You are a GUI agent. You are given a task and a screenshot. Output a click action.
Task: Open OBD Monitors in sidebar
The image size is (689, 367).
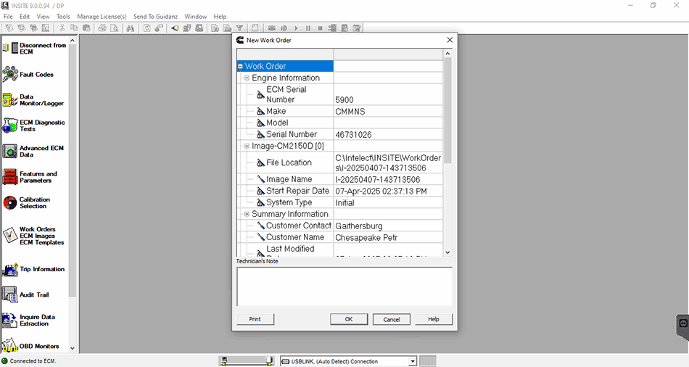pyautogui.click(x=30, y=346)
